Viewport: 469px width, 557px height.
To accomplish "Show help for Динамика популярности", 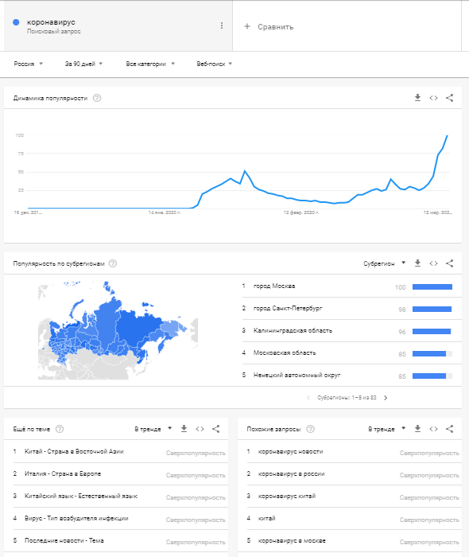I will (x=97, y=98).
